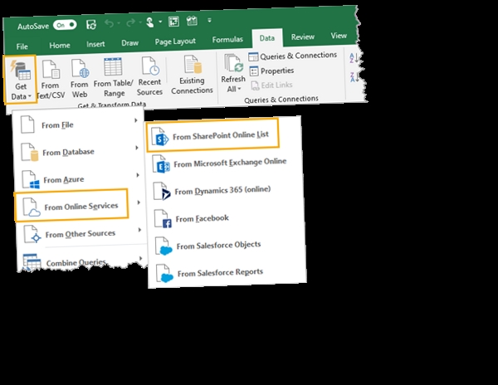Choose From Dynamics 365 (online)
The width and height of the screenshot is (498, 385).
(x=223, y=191)
